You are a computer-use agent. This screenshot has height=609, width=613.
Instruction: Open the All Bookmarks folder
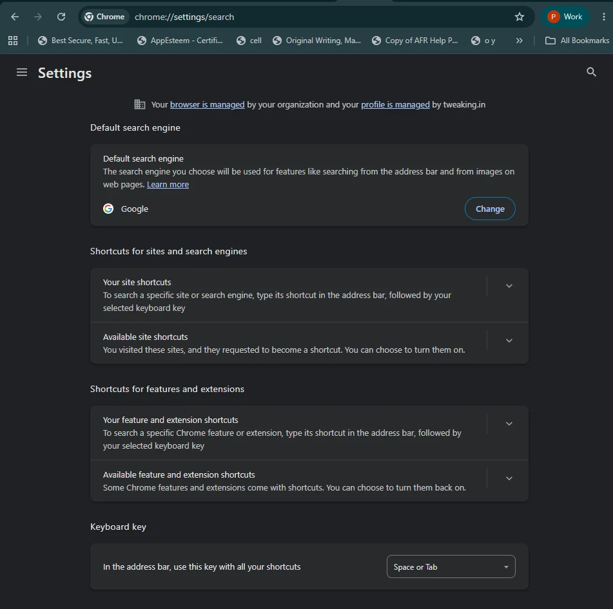pyautogui.click(x=577, y=41)
